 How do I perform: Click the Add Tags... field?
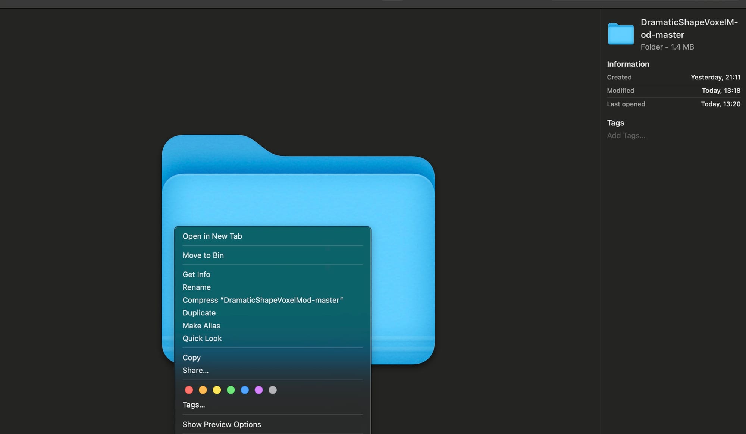[x=626, y=136]
